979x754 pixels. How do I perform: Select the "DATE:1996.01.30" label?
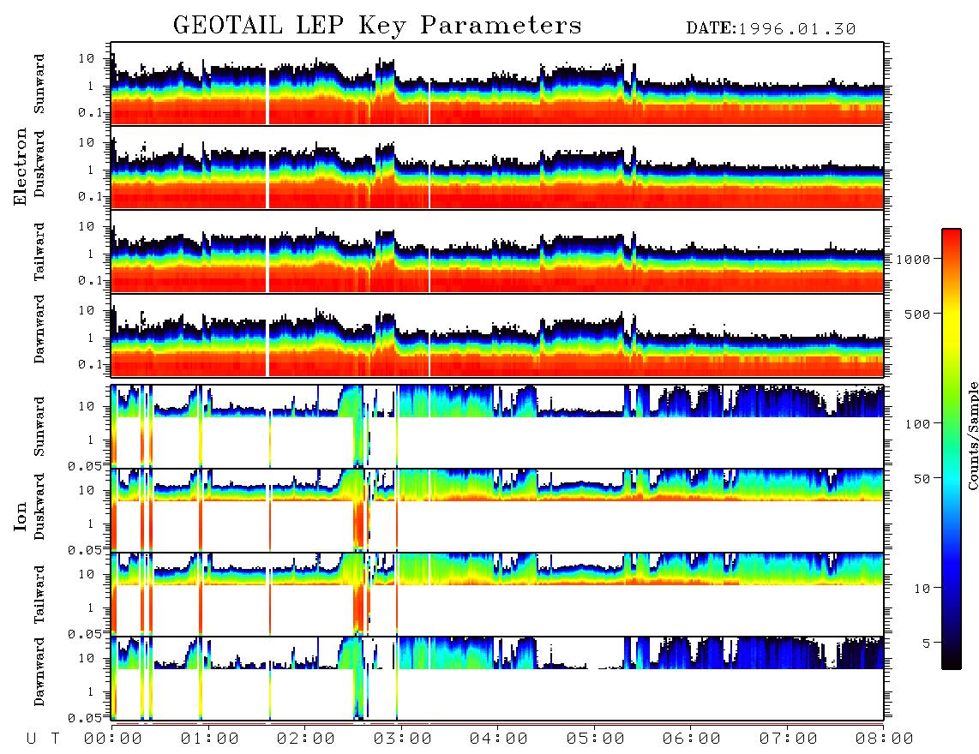(x=771, y=29)
